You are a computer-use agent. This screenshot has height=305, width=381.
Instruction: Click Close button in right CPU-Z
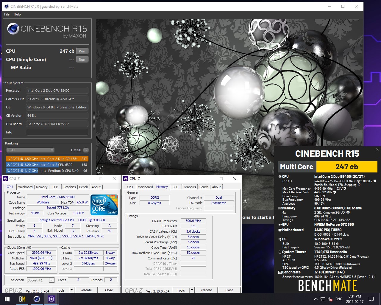[x=229, y=290]
